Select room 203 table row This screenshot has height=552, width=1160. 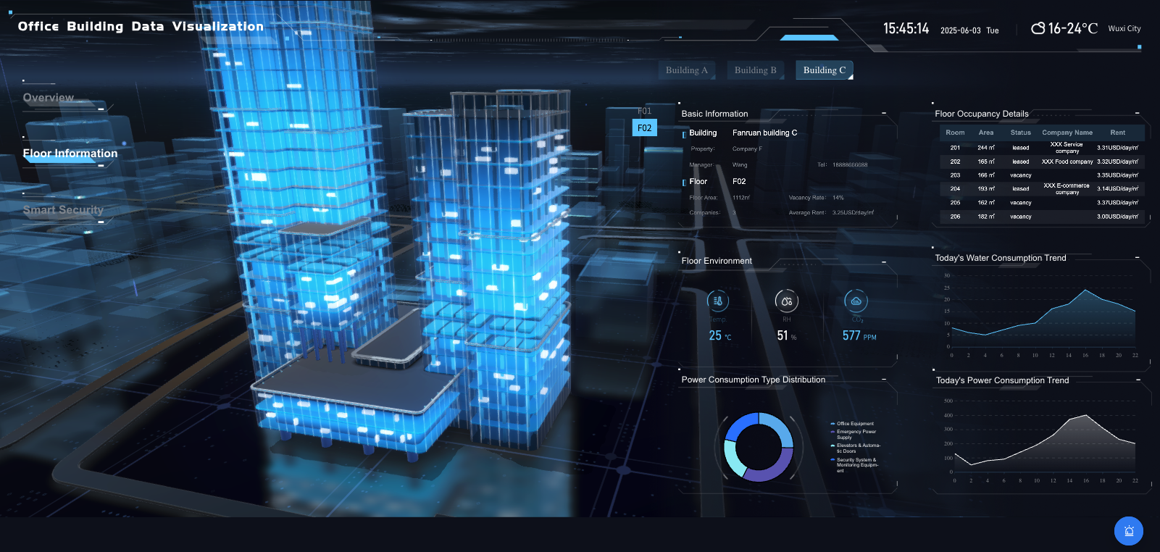click(x=1043, y=175)
